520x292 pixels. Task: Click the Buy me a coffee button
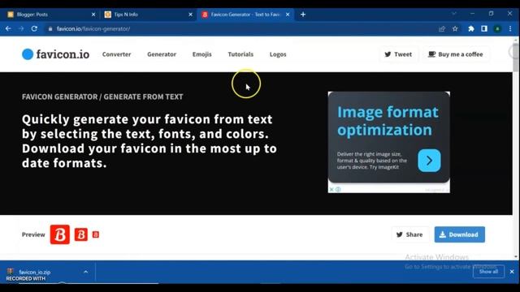pos(456,54)
